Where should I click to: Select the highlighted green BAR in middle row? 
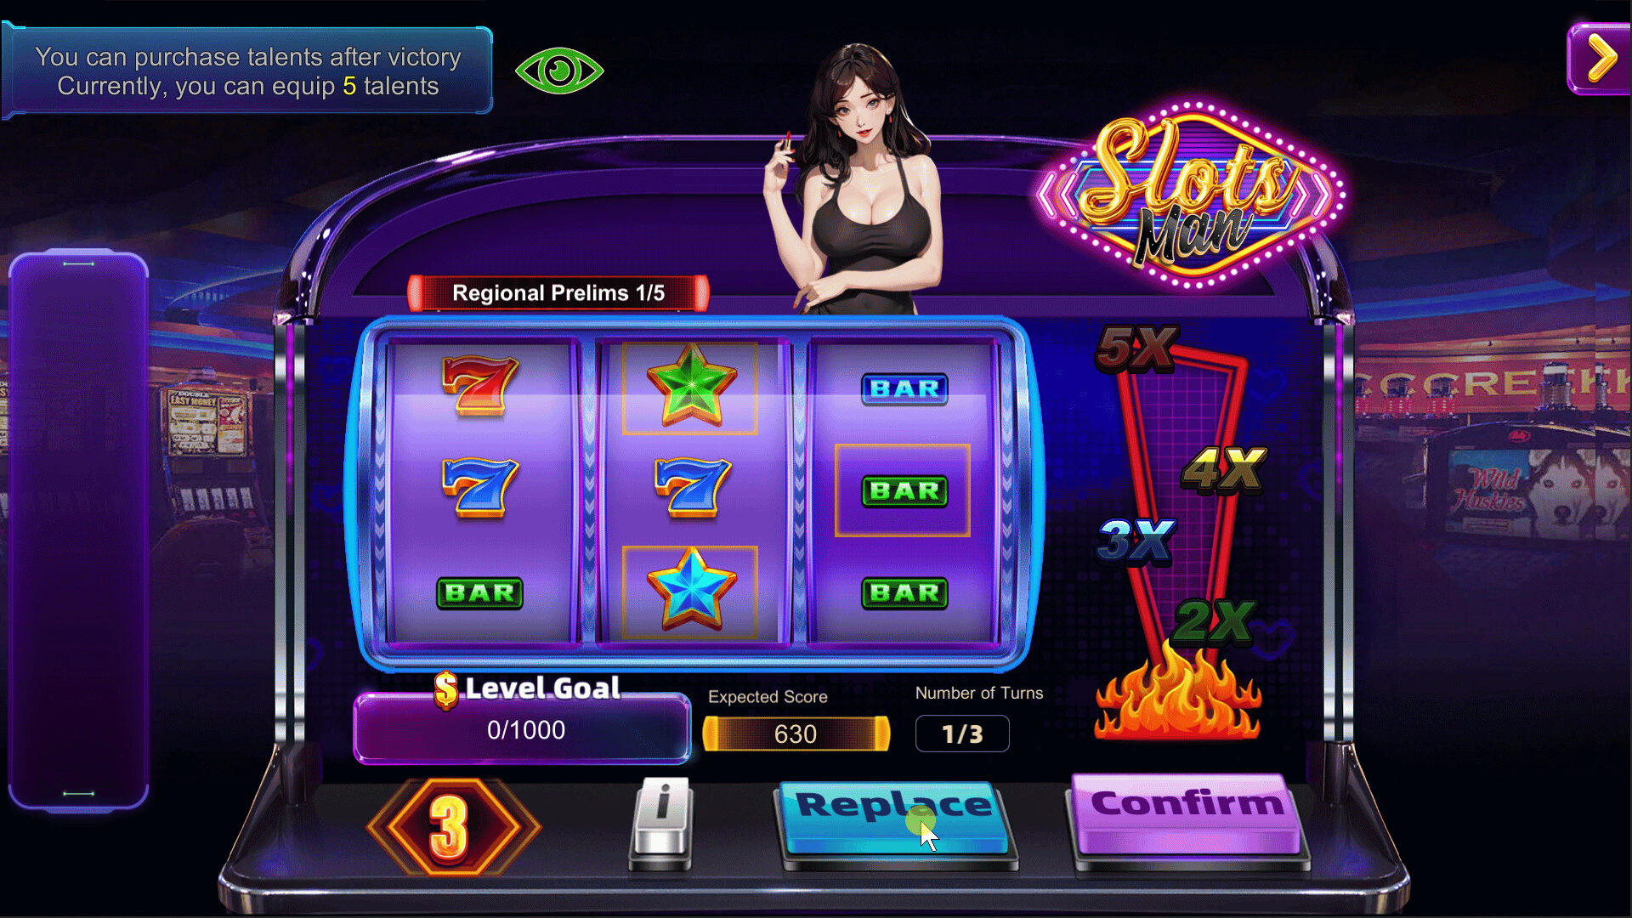904,490
